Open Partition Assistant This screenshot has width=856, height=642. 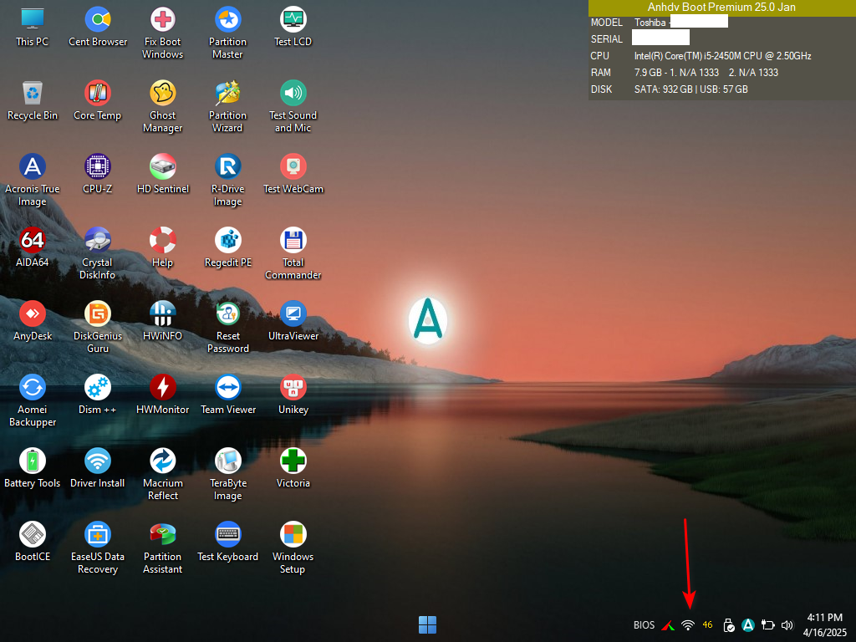click(x=163, y=548)
